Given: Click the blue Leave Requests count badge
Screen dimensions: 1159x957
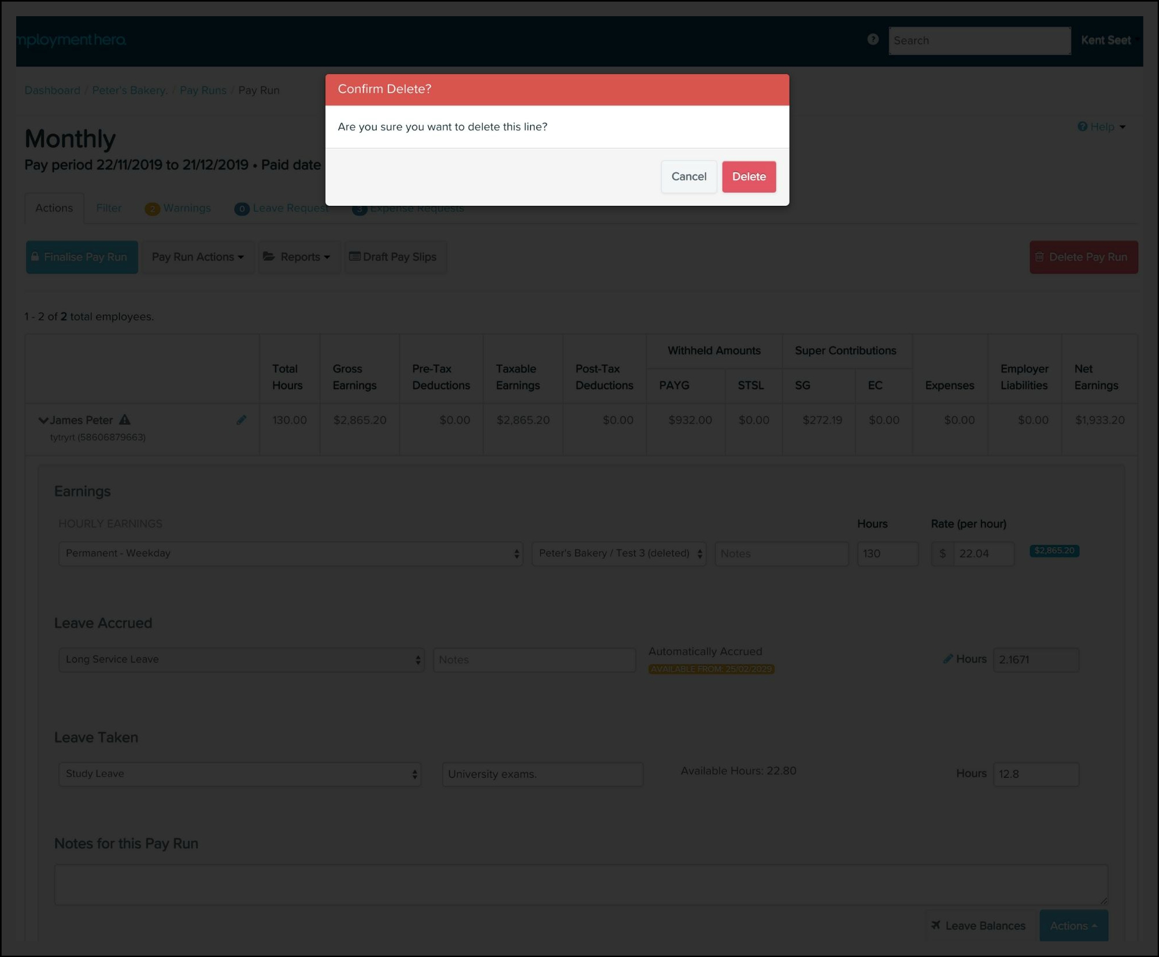Looking at the screenshot, I should click(242, 209).
